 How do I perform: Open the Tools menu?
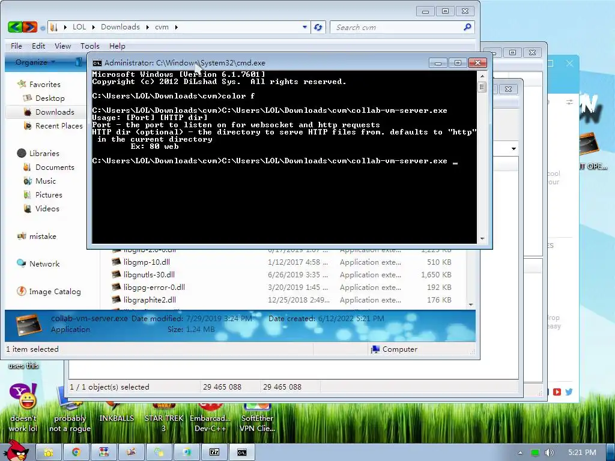[x=90, y=46]
